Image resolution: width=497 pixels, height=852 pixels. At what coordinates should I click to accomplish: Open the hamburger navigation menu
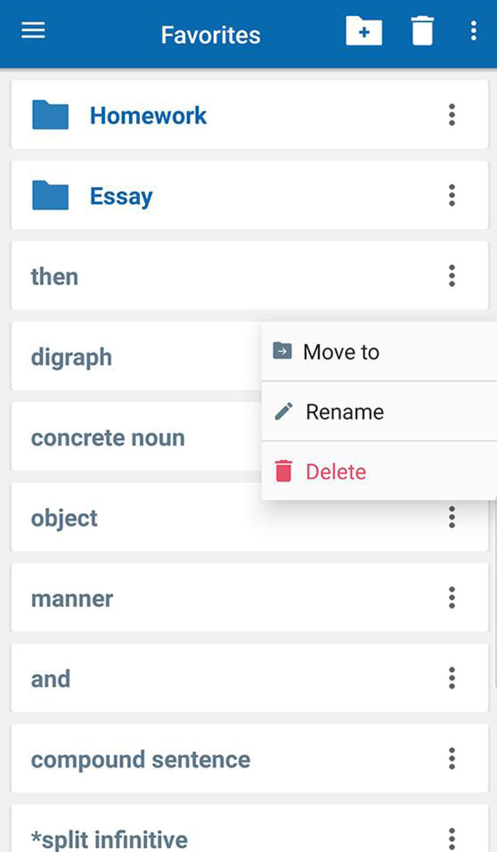33,31
